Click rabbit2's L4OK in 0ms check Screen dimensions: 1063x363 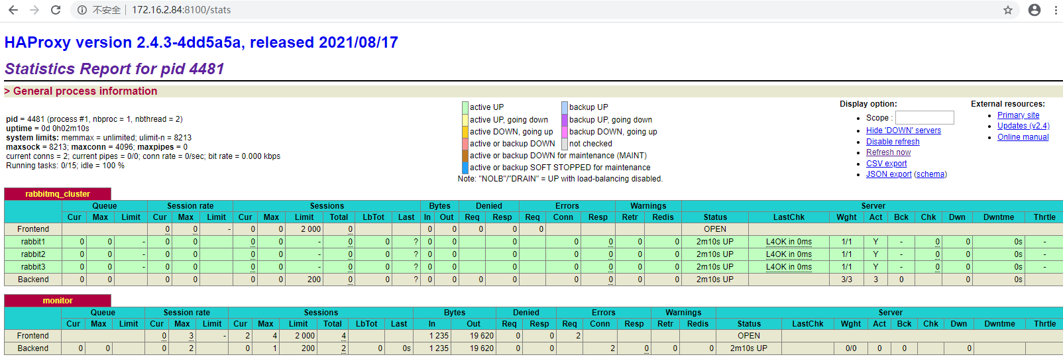click(789, 254)
